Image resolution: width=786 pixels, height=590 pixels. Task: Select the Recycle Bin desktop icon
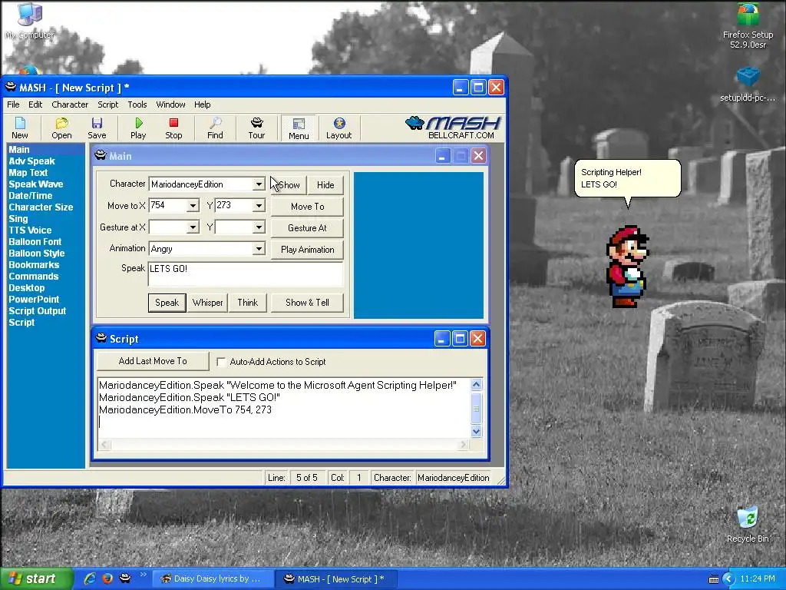(748, 524)
